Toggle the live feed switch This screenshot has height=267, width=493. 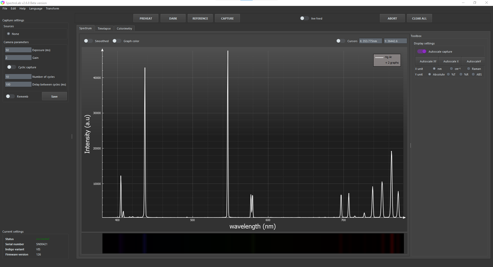[x=305, y=18]
